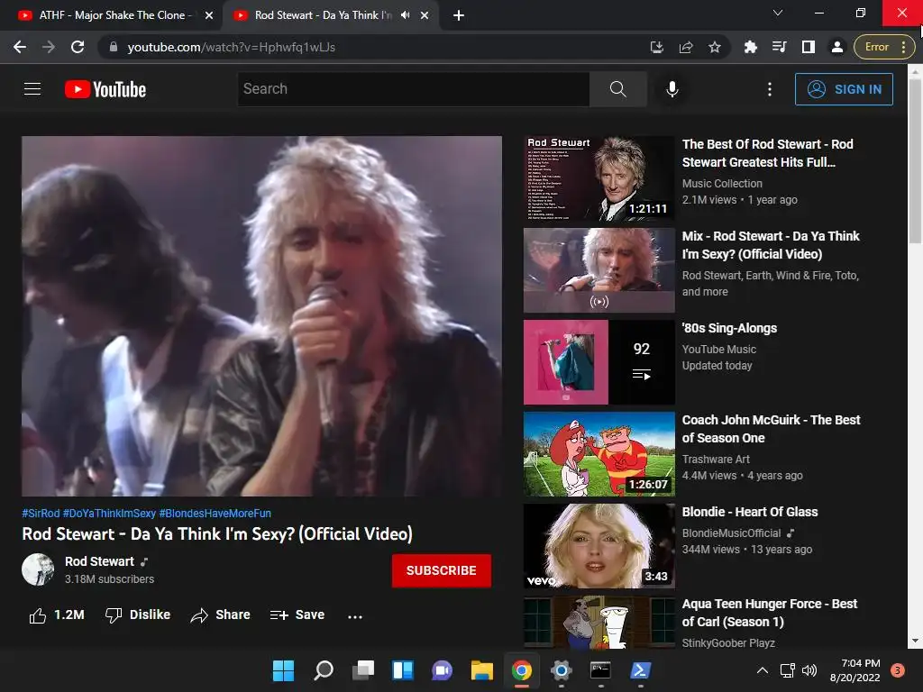The height and width of the screenshot is (692, 923).
Task: Open Windows Start menu
Action: pyautogui.click(x=283, y=670)
